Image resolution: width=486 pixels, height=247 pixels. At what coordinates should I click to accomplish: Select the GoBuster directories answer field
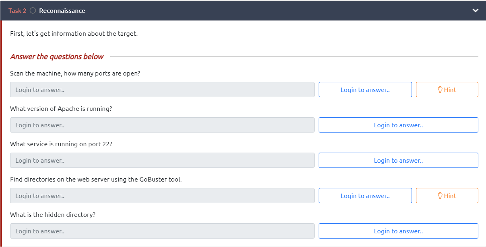click(162, 196)
